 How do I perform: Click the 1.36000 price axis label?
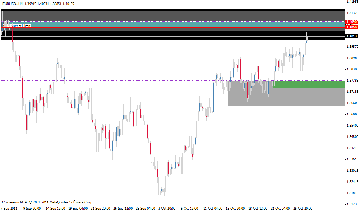click(352, 114)
